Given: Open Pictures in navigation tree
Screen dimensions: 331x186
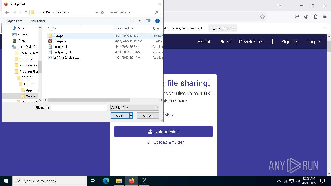Looking at the screenshot, I should (23, 34).
